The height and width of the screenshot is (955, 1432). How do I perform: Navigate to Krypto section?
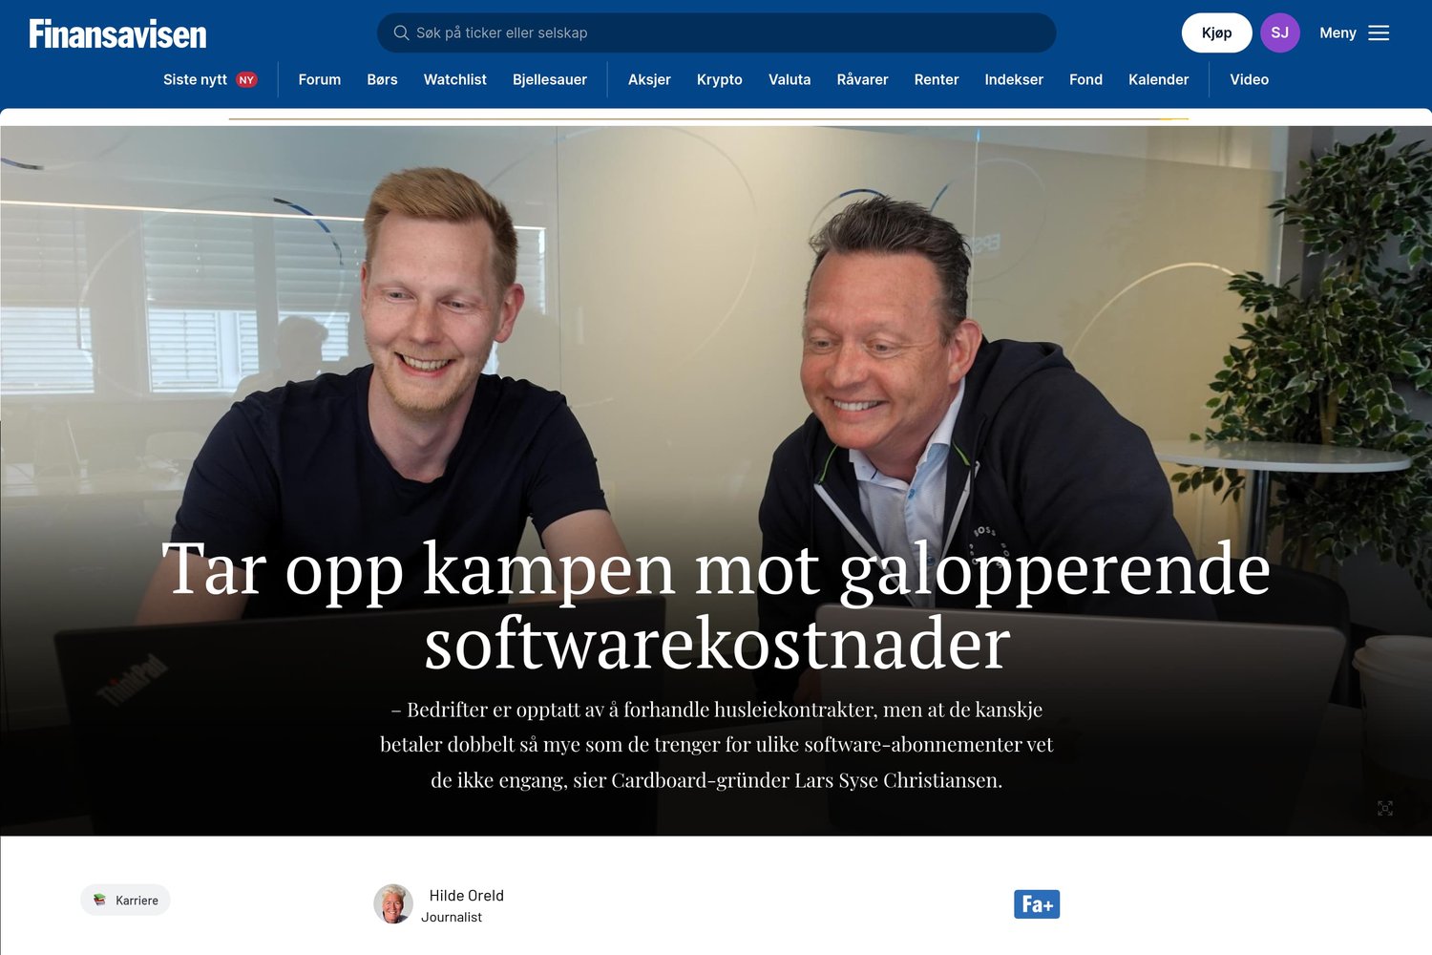(719, 80)
